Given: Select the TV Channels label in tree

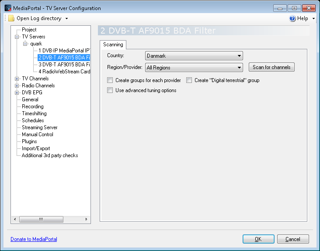Looking at the screenshot, I should pos(35,79).
